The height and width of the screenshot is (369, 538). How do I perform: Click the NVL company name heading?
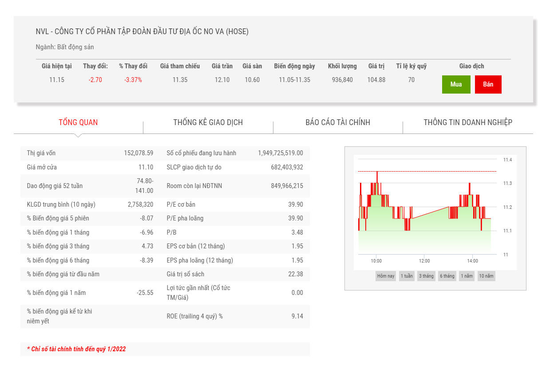tap(142, 31)
